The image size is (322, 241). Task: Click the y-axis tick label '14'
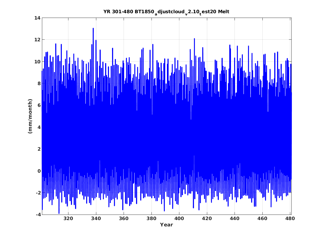pos(37,18)
